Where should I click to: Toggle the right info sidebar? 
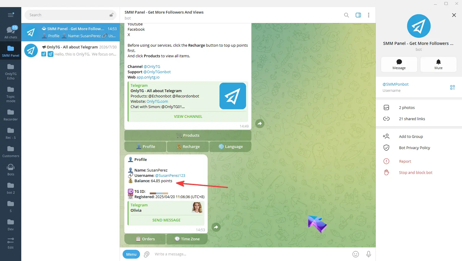click(x=358, y=15)
